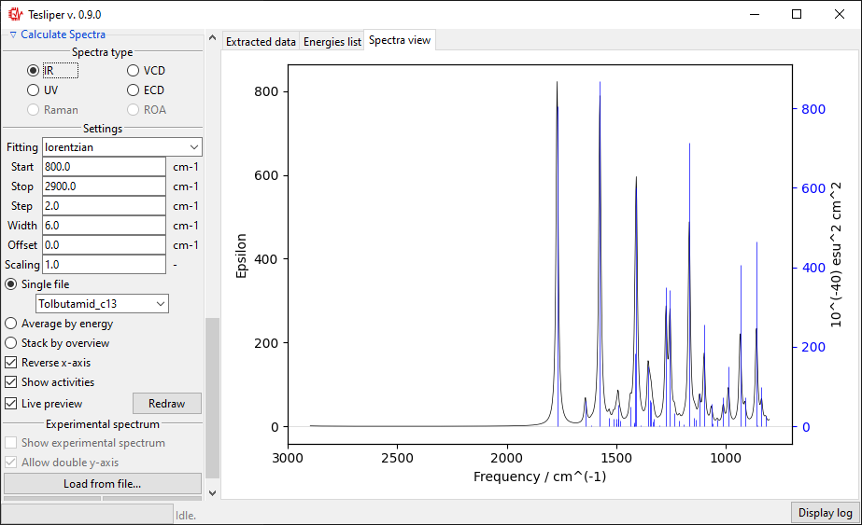Click the Width input field
This screenshot has width=862, height=525.
coord(104,226)
